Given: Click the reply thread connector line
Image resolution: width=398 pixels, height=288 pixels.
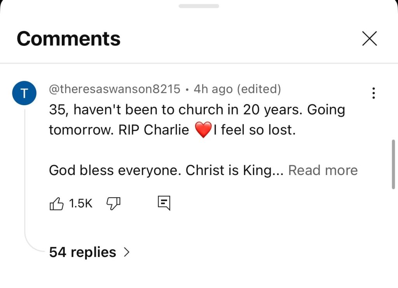Looking at the screenshot, I should tap(25, 175).
